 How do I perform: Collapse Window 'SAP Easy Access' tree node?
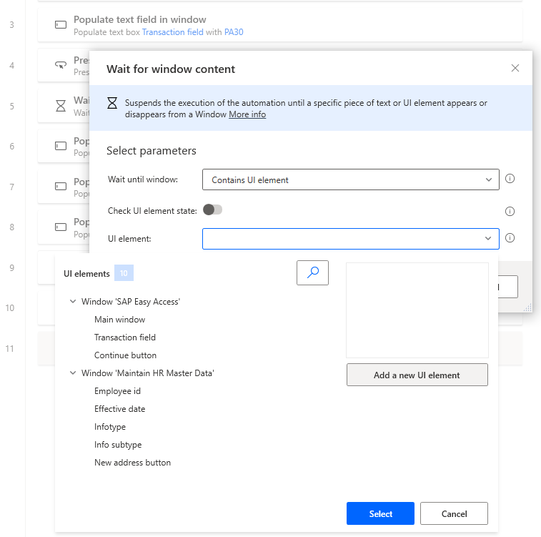[x=73, y=301]
